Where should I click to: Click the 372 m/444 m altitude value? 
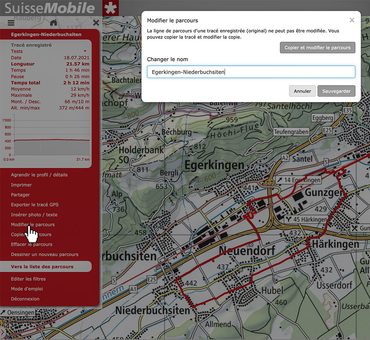[74, 108]
